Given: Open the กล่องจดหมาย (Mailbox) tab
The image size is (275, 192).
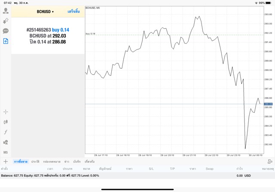Looking at the screenshot, I should pos(52,162).
